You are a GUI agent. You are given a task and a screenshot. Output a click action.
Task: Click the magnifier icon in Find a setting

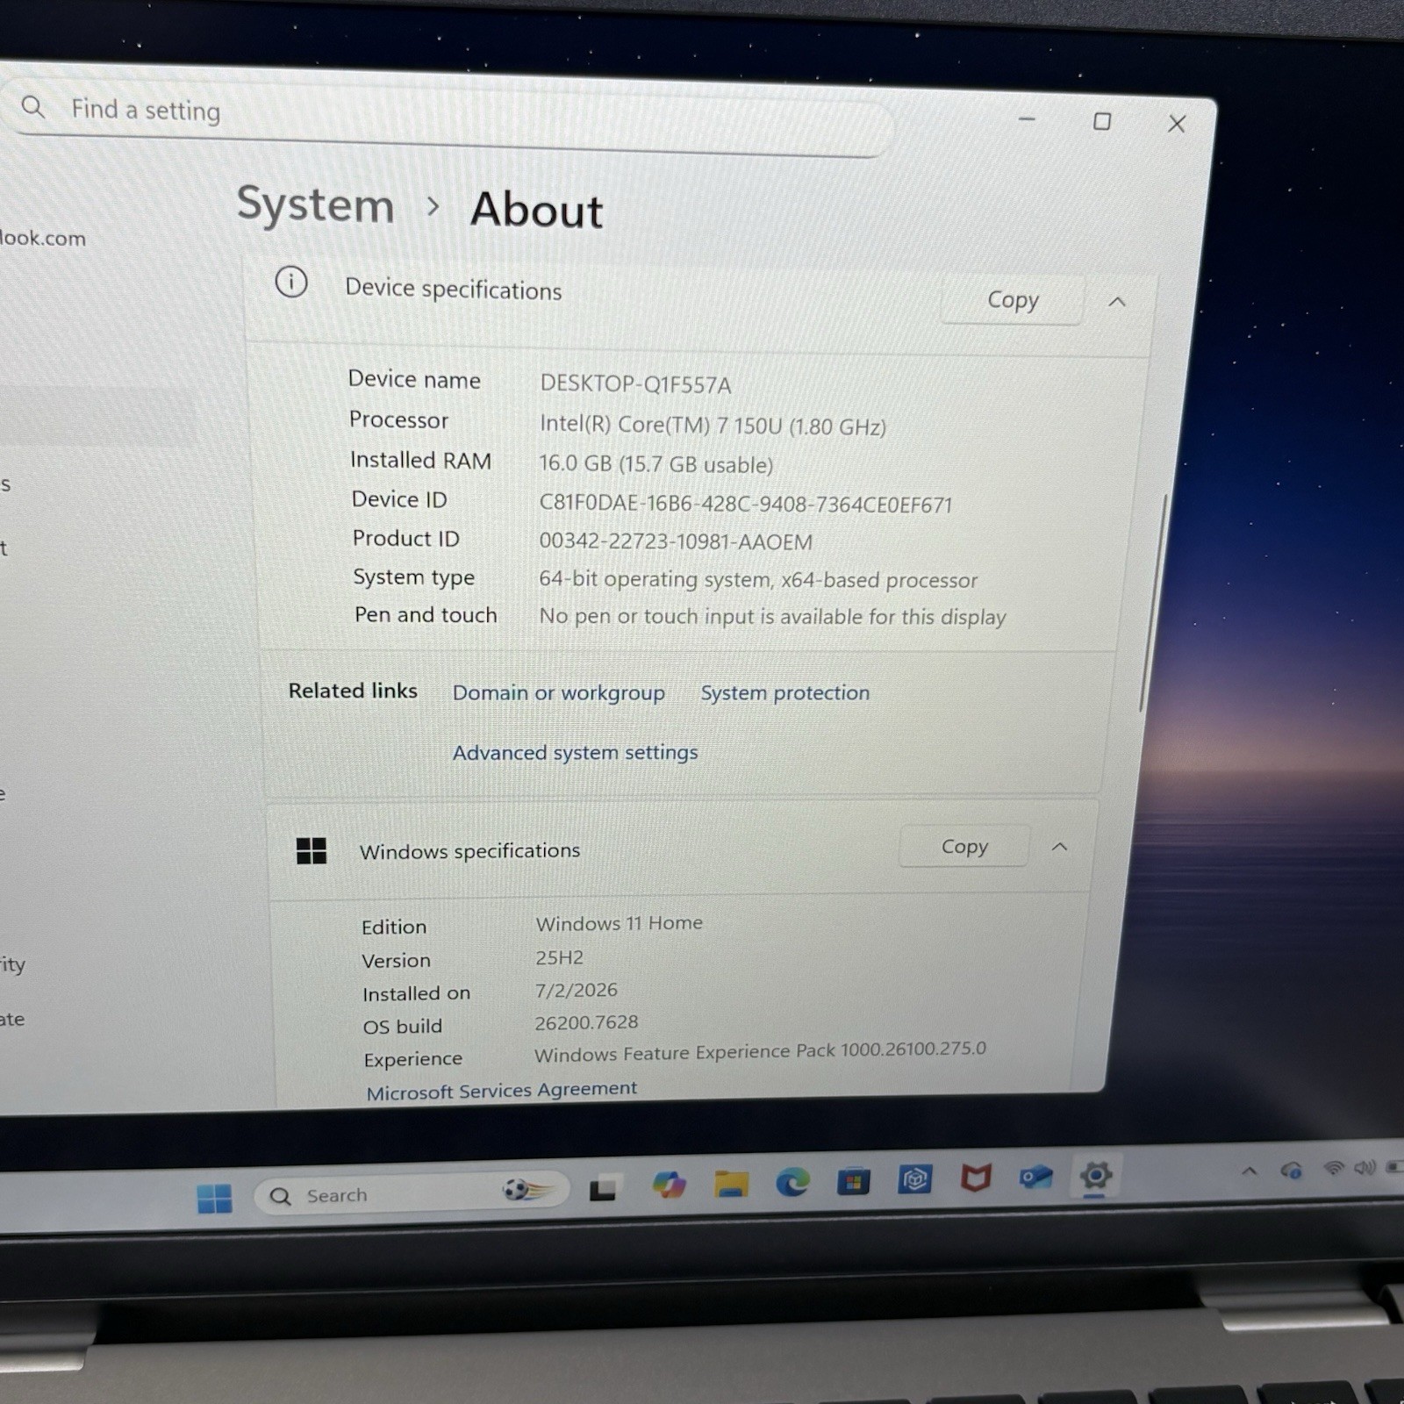pyautogui.click(x=33, y=107)
